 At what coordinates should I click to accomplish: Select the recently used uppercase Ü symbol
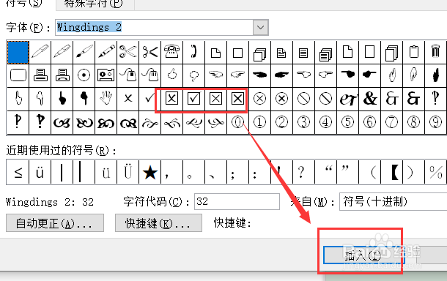(128, 172)
